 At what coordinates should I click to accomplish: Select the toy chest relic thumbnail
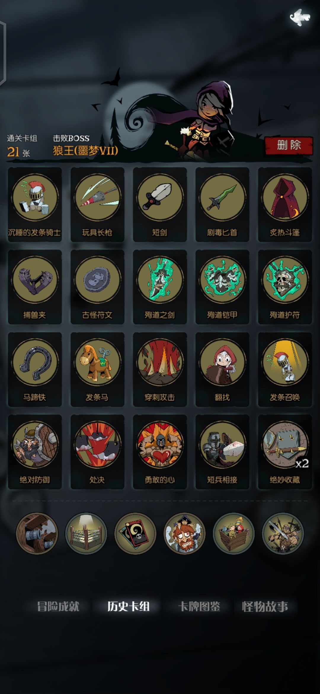233,533
